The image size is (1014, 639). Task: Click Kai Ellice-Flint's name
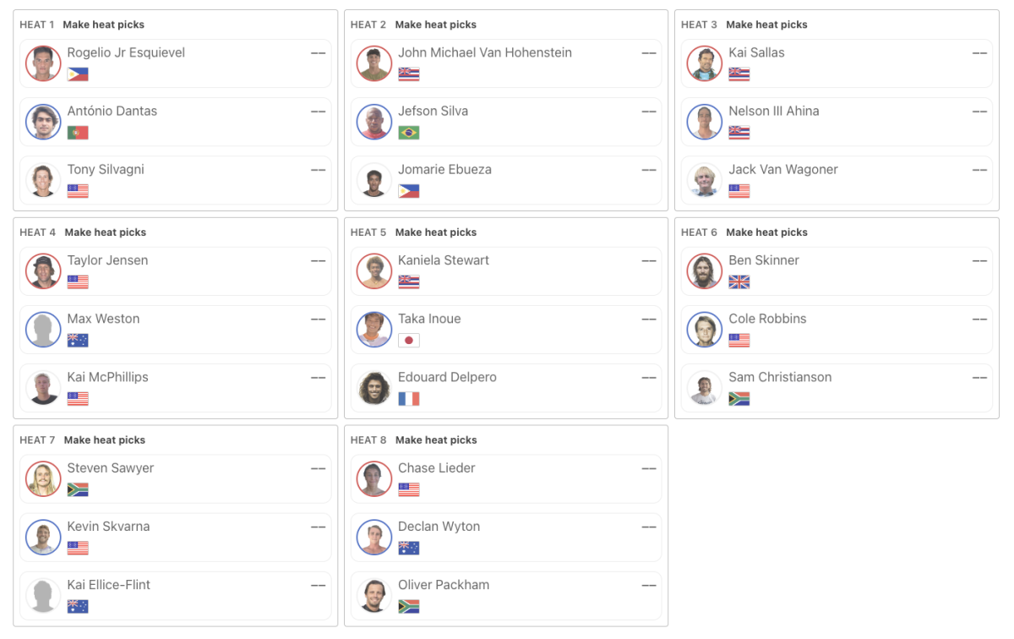[x=109, y=585]
